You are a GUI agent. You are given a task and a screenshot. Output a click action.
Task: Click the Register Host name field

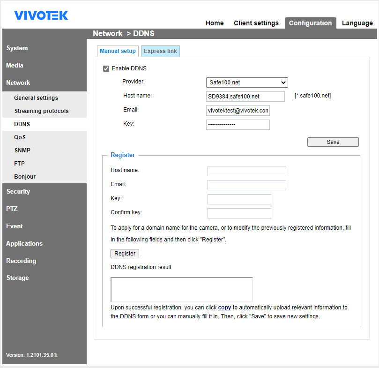point(246,171)
